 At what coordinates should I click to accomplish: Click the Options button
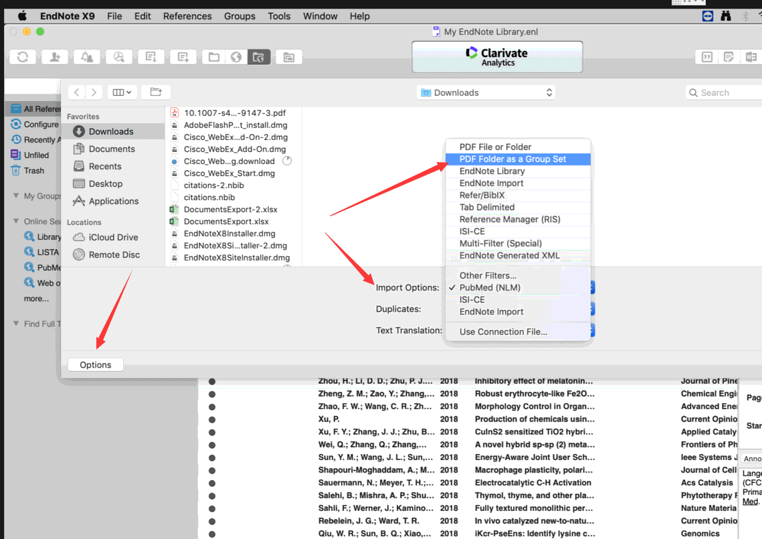tap(95, 364)
